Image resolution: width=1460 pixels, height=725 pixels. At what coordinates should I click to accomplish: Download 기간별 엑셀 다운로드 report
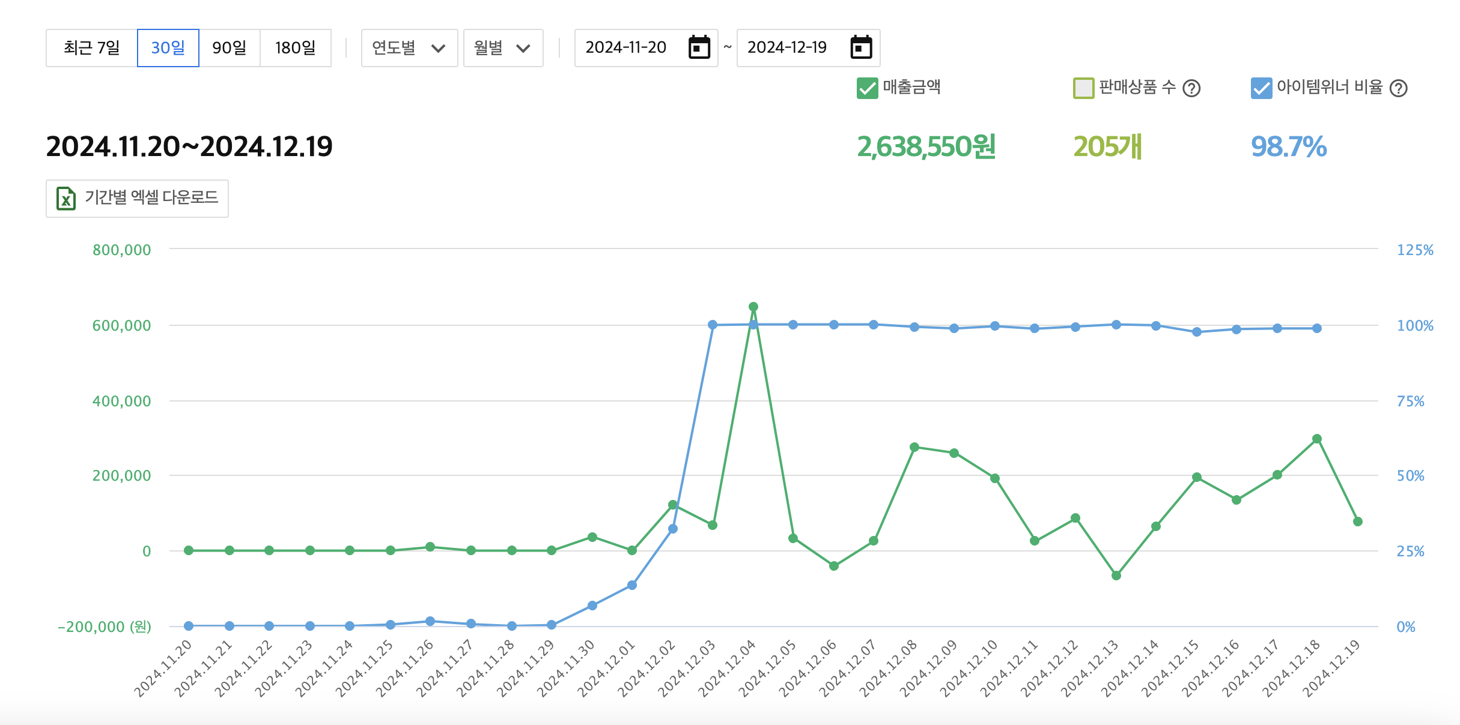click(150, 198)
